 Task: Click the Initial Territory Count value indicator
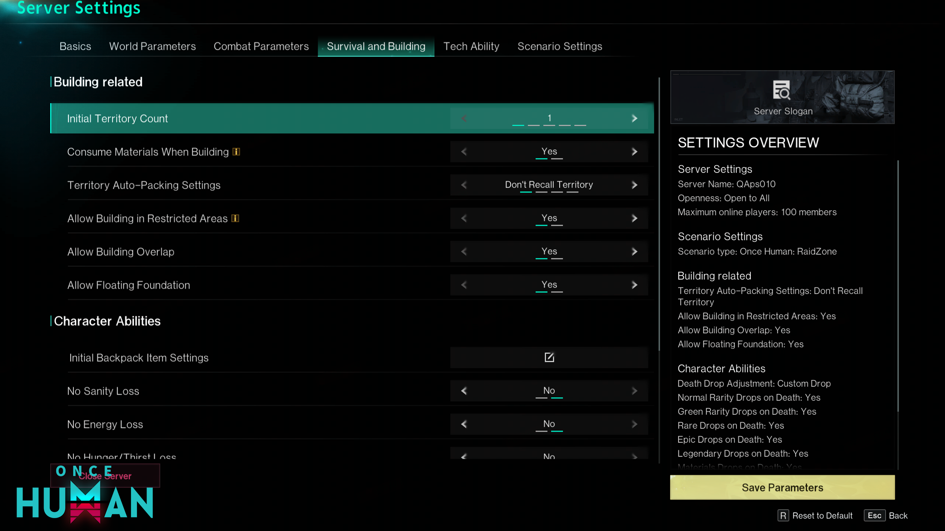[549, 118]
